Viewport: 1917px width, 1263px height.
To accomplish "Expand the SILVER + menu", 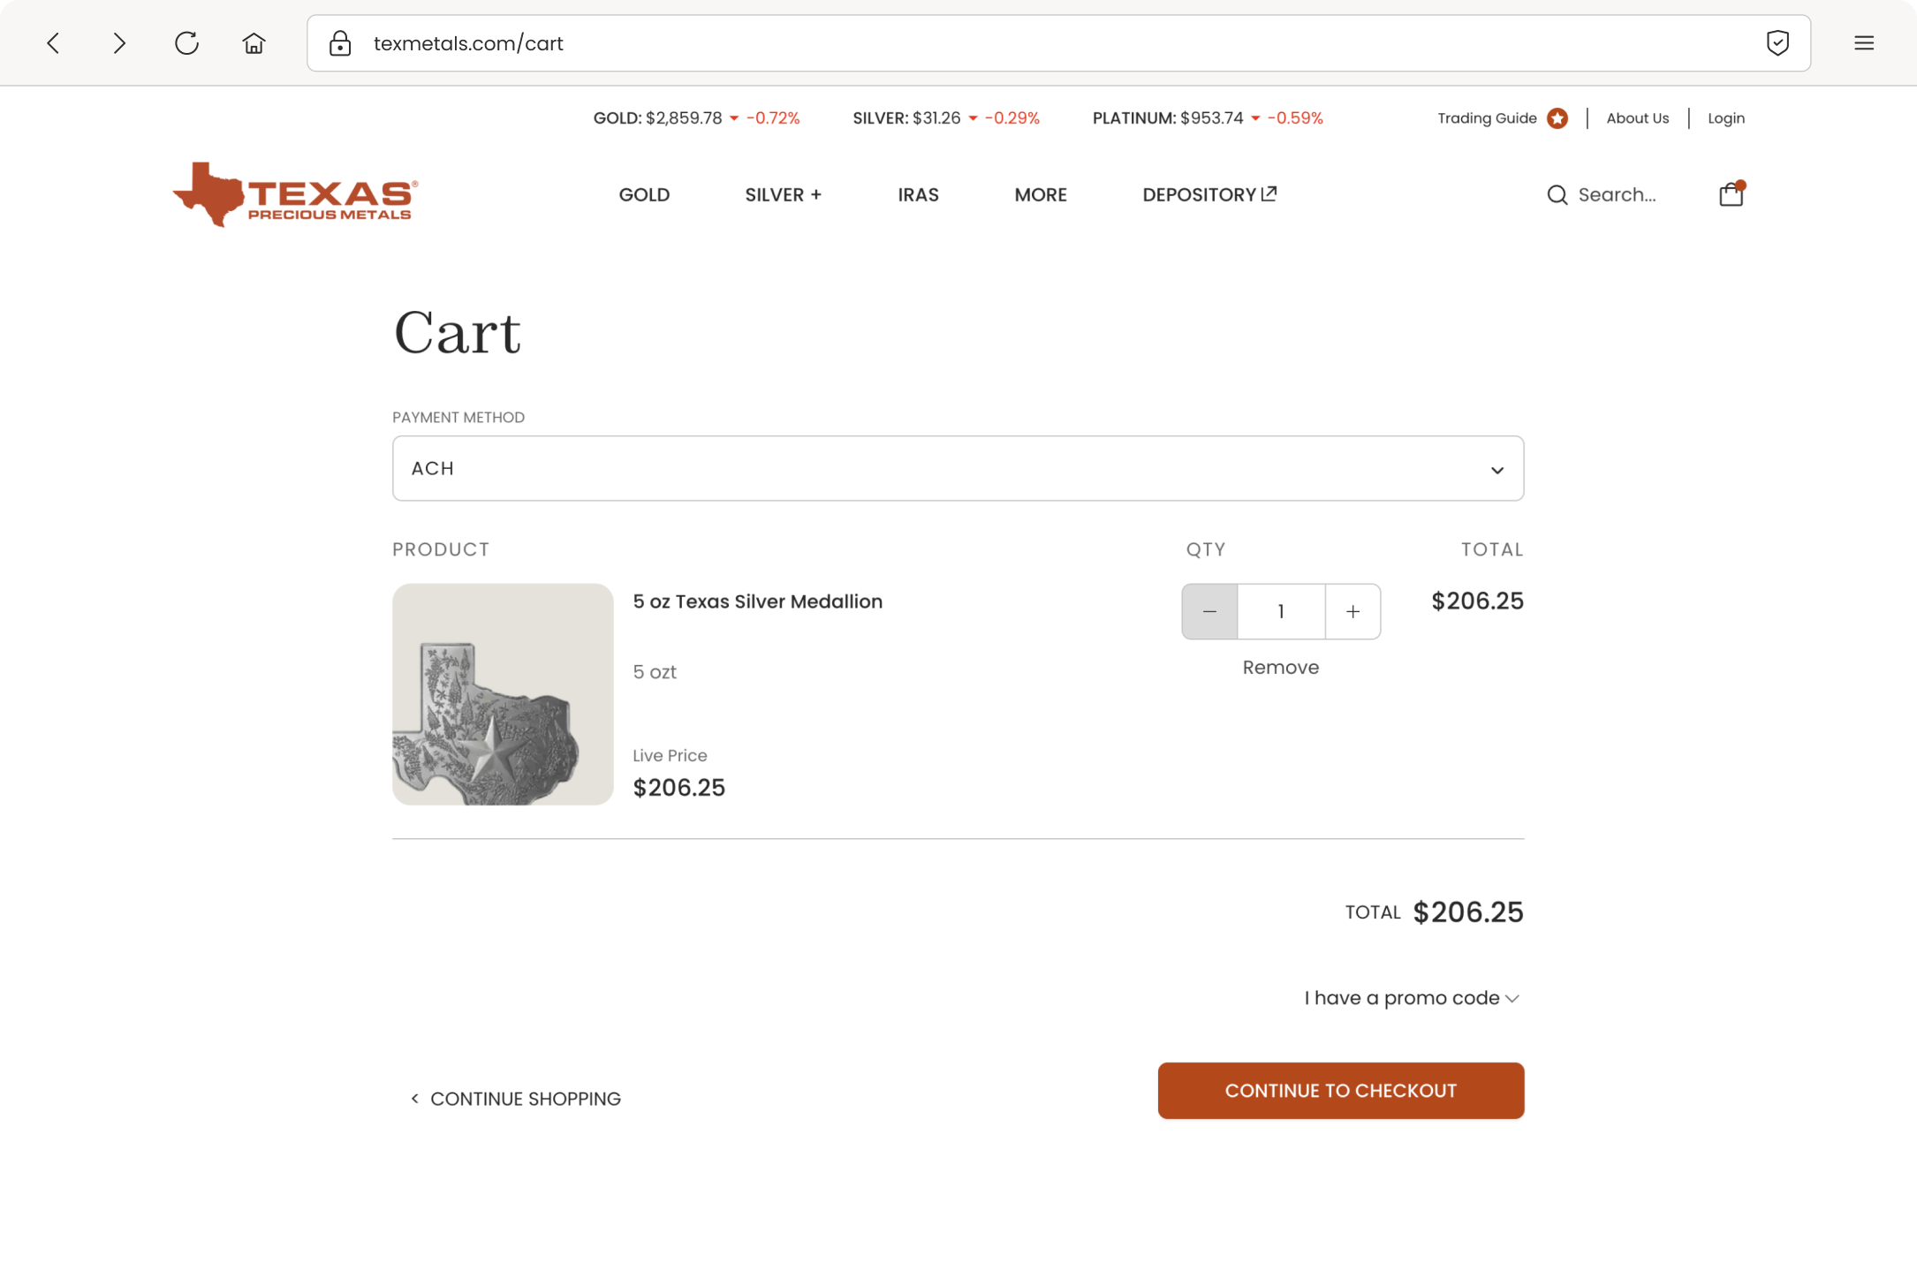I will [783, 194].
